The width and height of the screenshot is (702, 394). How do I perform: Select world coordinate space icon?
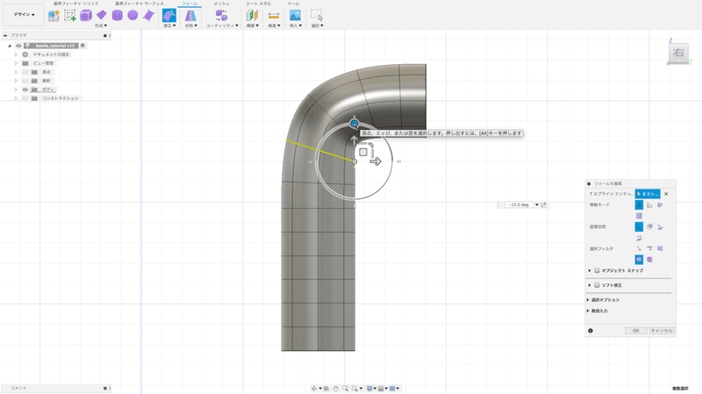point(639,227)
